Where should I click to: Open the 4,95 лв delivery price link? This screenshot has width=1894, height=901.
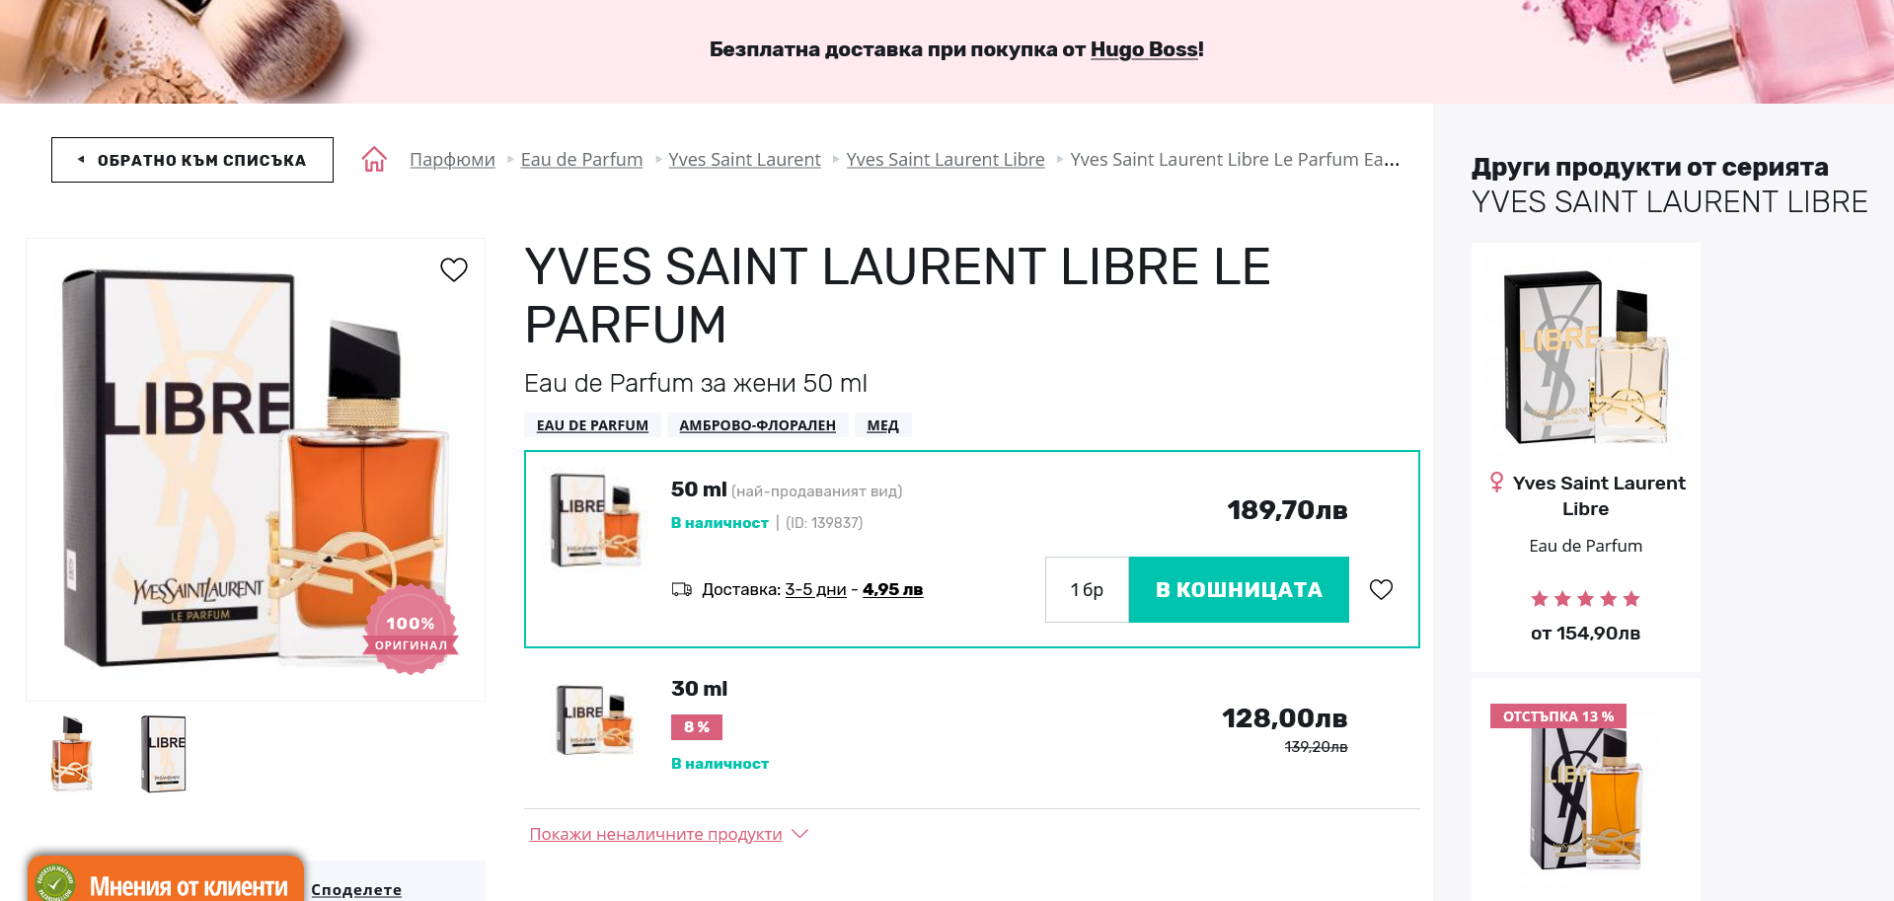click(892, 589)
